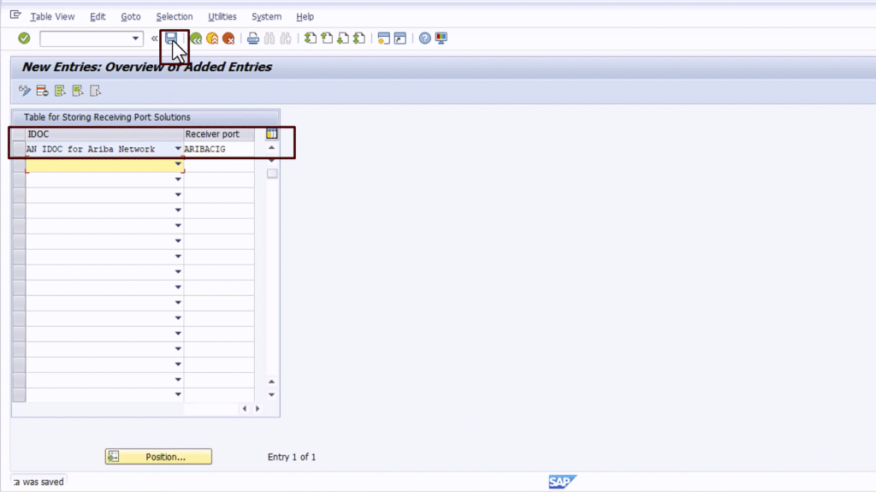Click the Deselect All icon

click(96, 91)
